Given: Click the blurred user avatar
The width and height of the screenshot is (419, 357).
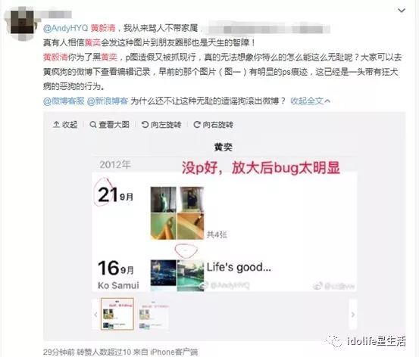Looking at the screenshot, I should [x=22, y=23].
